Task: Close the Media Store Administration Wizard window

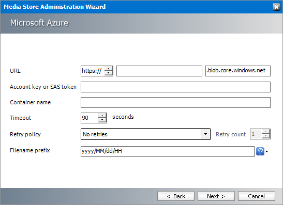Action: coord(276,7)
